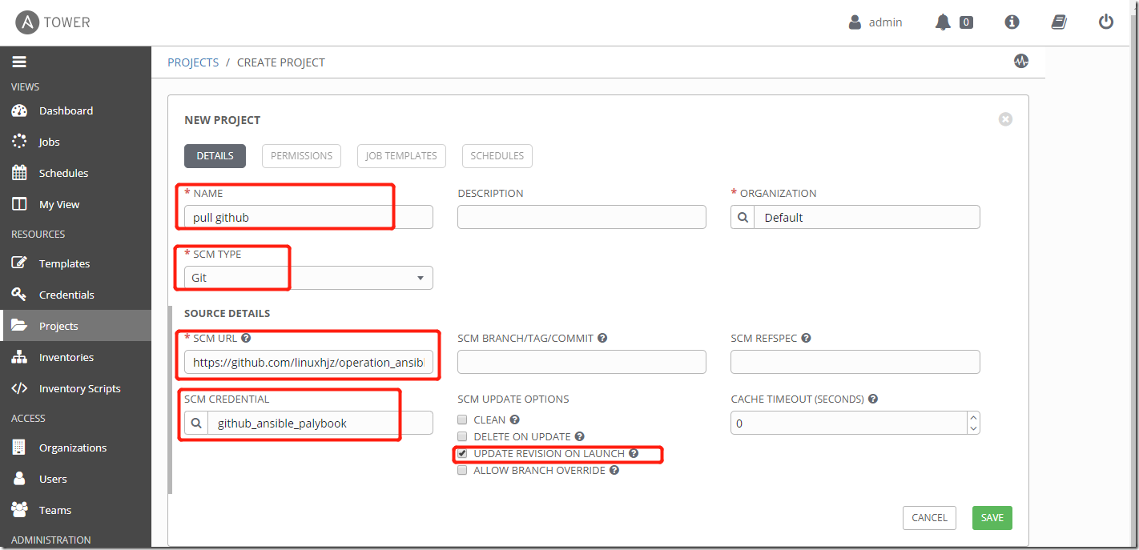
Task: Click the NAME input field
Action: (x=308, y=217)
